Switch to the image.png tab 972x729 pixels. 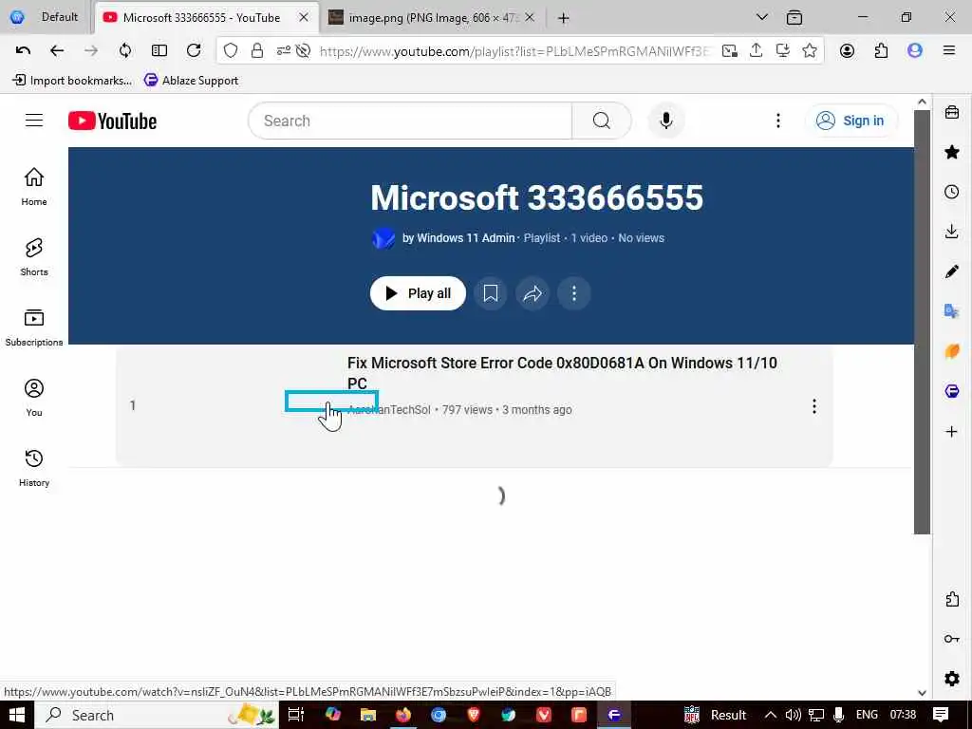432,17
